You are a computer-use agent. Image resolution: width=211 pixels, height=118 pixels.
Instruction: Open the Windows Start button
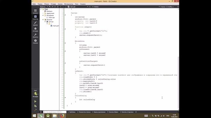click(x=34, y=116)
